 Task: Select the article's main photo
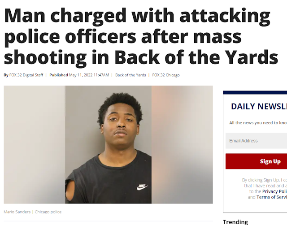tap(108, 144)
